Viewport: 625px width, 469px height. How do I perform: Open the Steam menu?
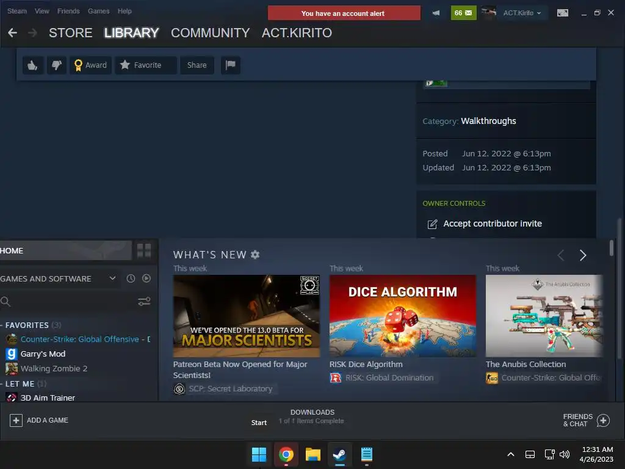coord(16,11)
